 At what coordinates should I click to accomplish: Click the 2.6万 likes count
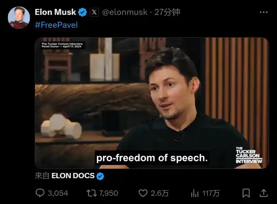pos(160,193)
